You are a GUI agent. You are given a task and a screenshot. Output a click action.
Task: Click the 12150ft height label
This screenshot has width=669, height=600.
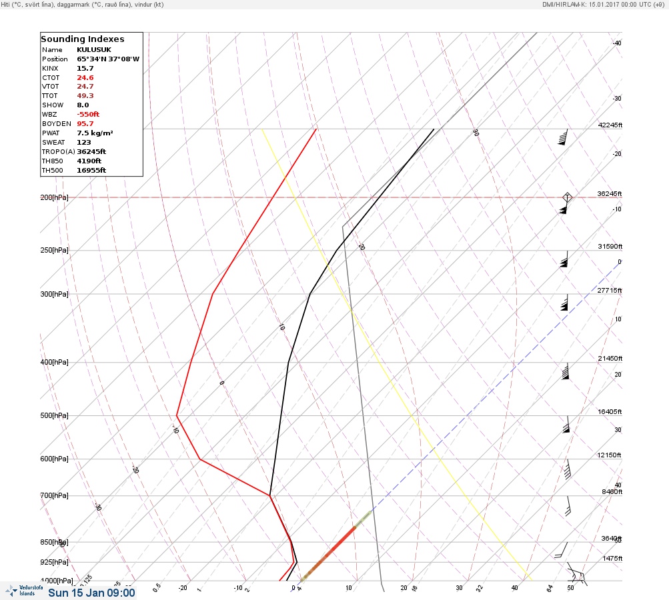click(x=609, y=455)
